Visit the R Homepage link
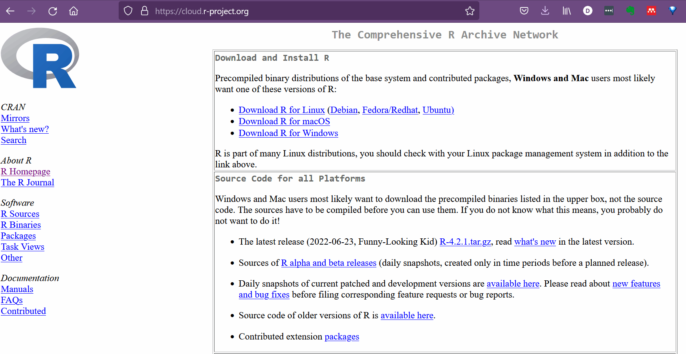The image size is (686, 354). [x=26, y=172]
